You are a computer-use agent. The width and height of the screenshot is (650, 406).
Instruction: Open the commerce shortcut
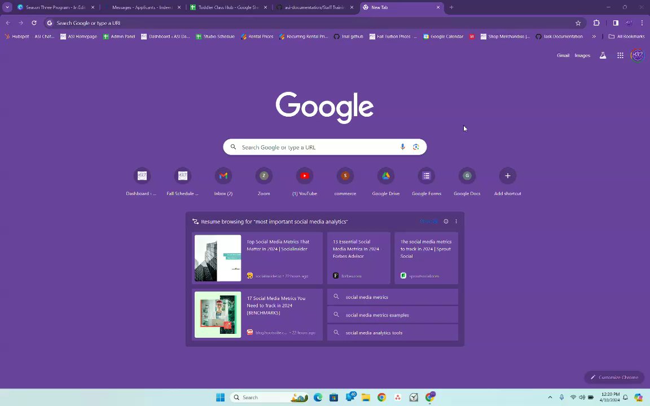[345, 182]
